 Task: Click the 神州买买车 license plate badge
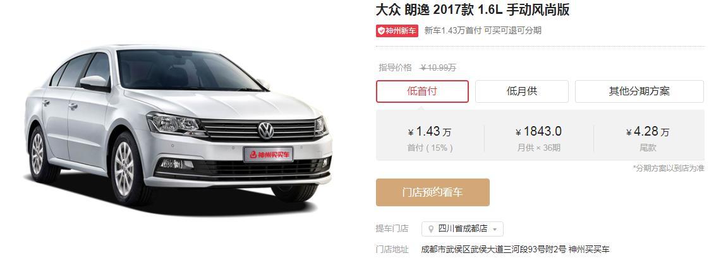tap(268, 155)
